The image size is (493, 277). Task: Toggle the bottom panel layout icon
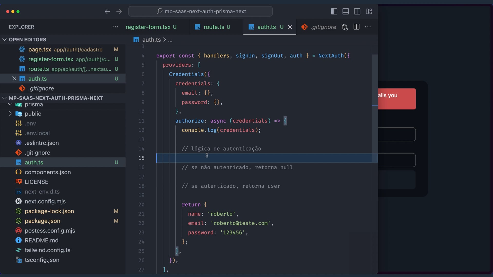click(346, 11)
